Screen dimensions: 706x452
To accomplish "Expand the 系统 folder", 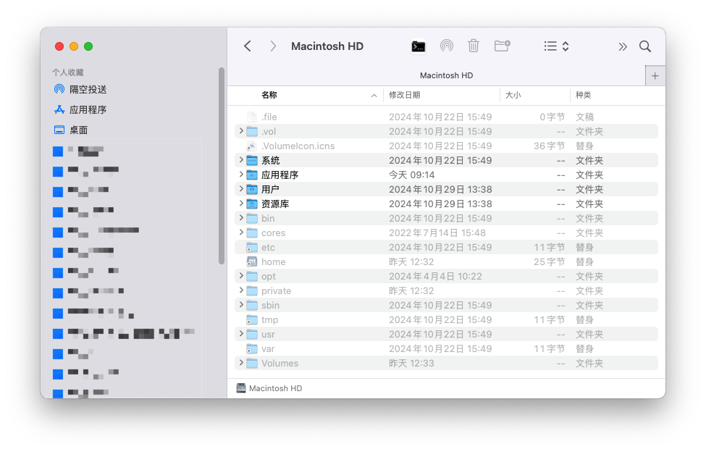I will pyautogui.click(x=241, y=160).
